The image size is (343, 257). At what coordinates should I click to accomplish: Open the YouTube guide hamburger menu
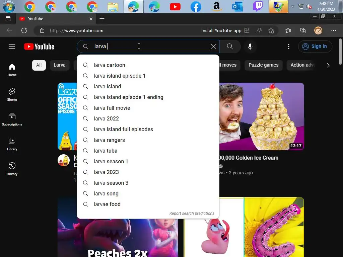[x=12, y=46]
